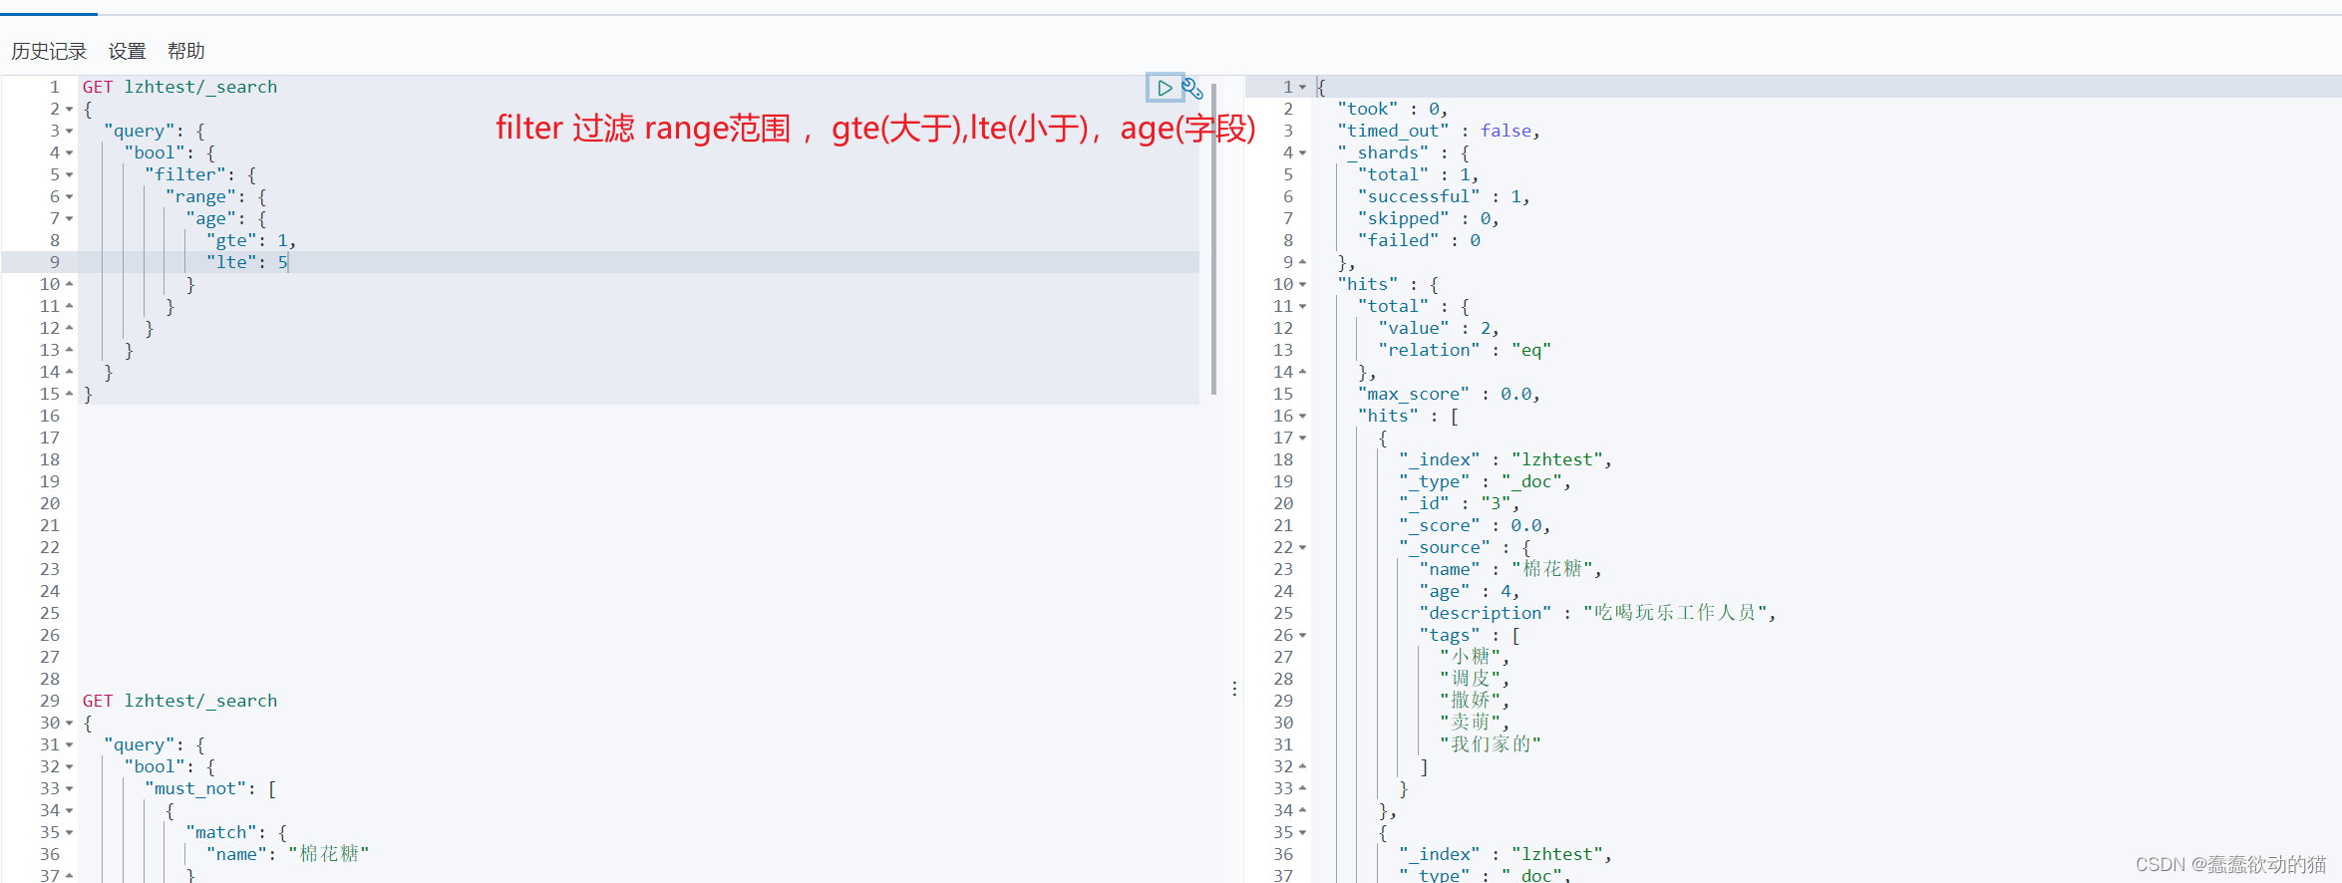Collapse "hits" object at output line 10
Viewport: 2342px width, 883px height.
[1302, 285]
